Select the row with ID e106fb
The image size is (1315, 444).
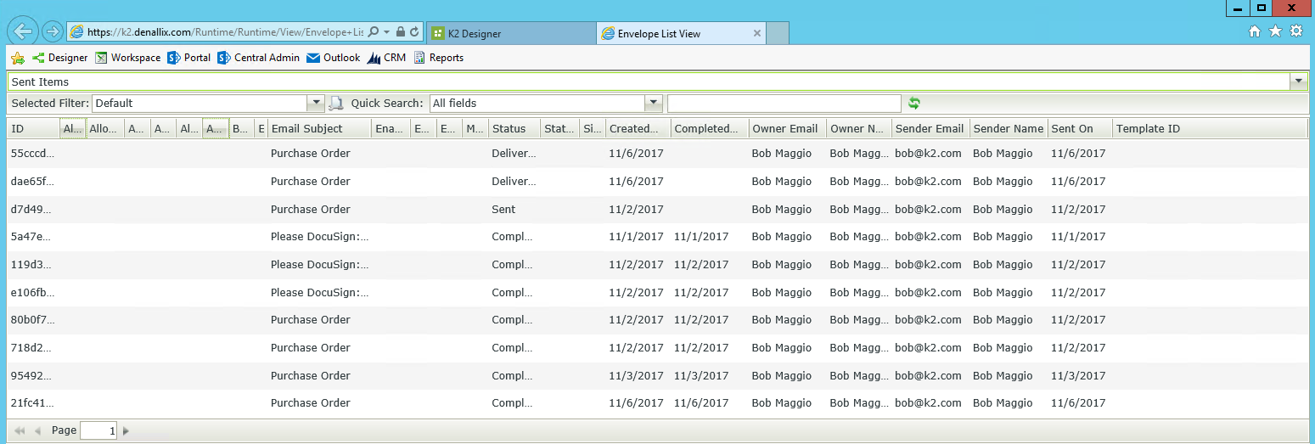pos(658,292)
